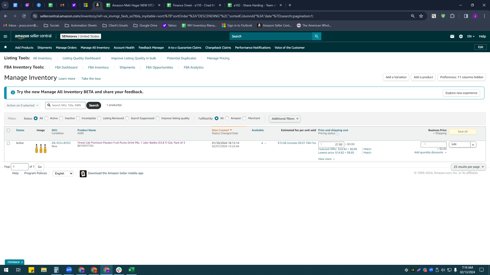Open File Explorer from the taskbar

(x=44, y=270)
